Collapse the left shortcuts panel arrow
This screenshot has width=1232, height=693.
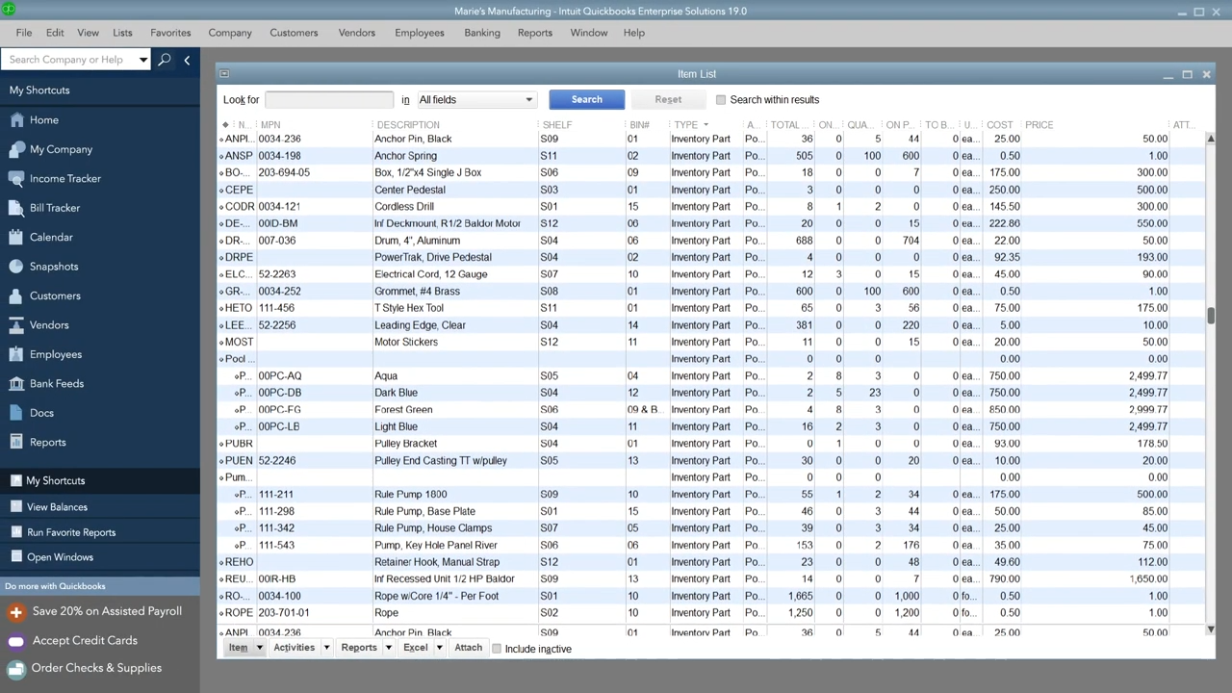click(187, 60)
